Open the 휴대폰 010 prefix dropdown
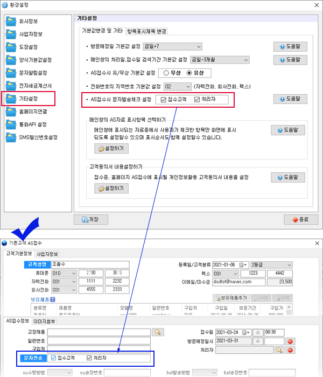Viewport: 323px width, 377px height. point(64,274)
